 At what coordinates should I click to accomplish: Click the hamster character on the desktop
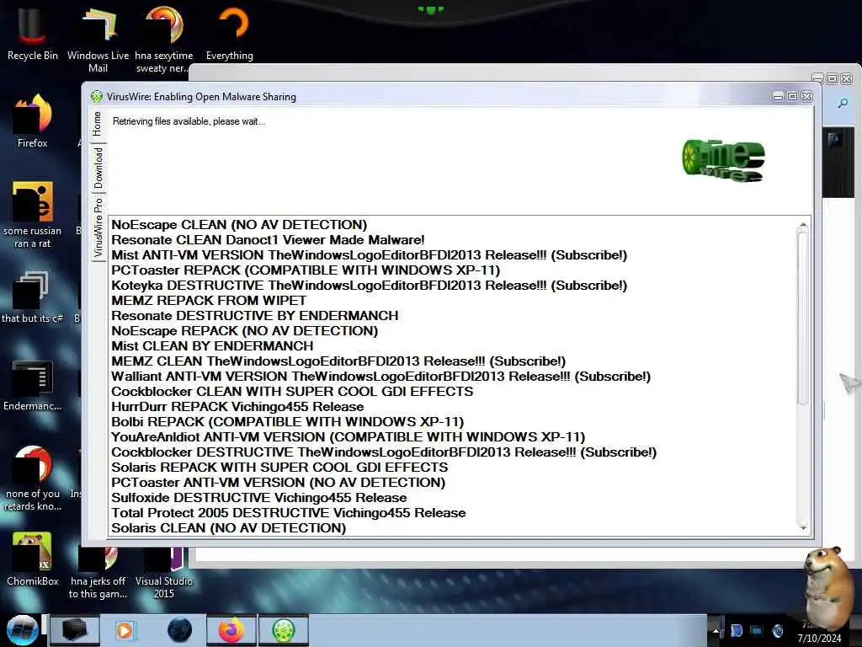(828, 587)
